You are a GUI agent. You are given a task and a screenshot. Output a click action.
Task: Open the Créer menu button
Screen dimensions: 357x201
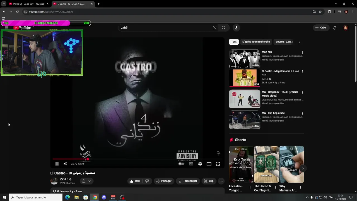pyautogui.click(x=321, y=28)
